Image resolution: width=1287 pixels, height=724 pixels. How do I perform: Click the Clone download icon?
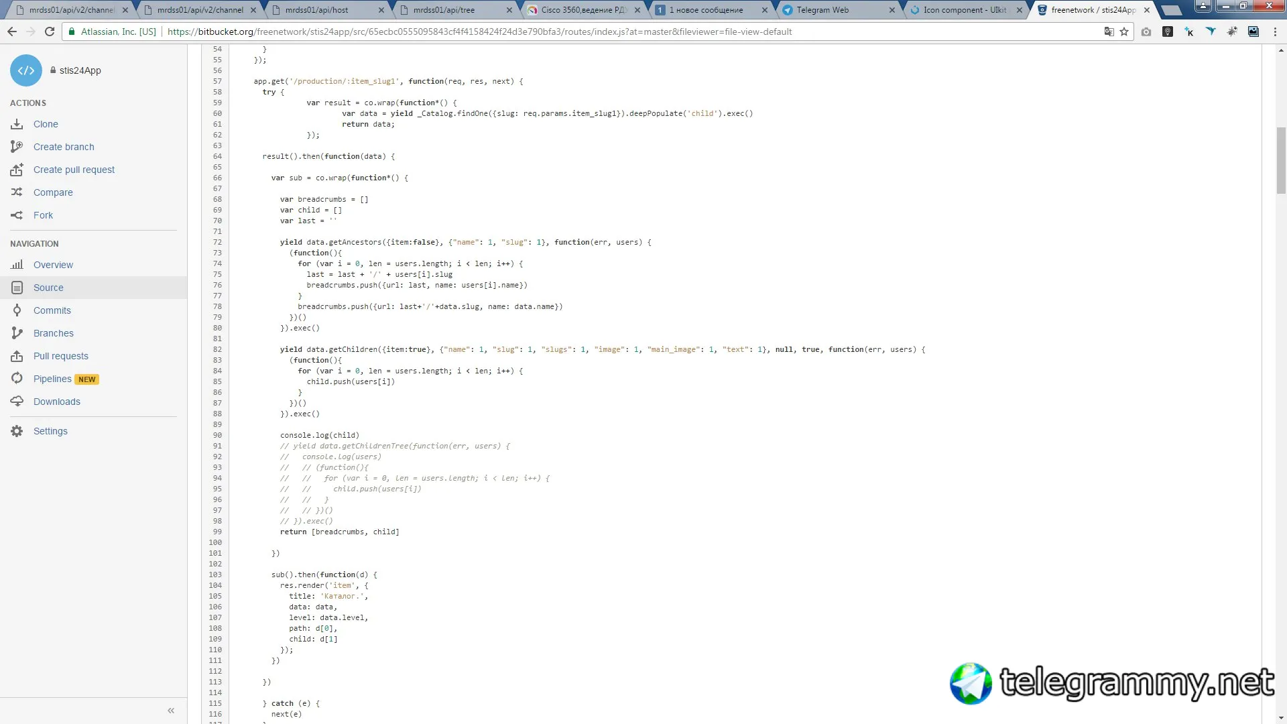(17, 124)
